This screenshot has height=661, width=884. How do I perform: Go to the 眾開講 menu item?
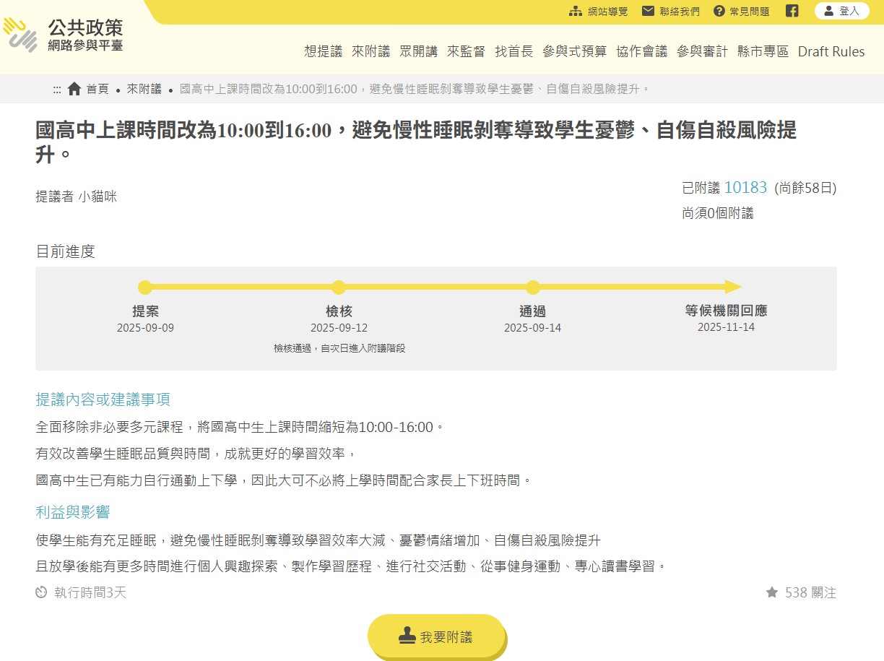click(x=418, y=51)
